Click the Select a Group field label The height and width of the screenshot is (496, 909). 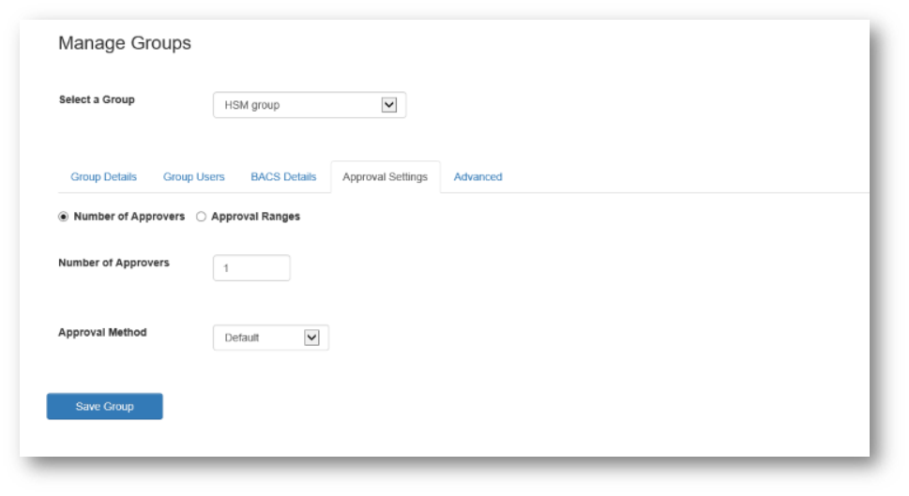pyautogui.click(x=97, y=99)
